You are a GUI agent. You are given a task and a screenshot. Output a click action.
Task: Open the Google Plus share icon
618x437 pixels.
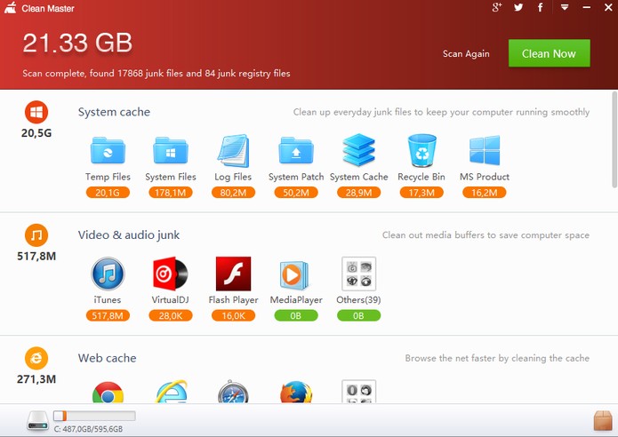click(x=496, y=7)
